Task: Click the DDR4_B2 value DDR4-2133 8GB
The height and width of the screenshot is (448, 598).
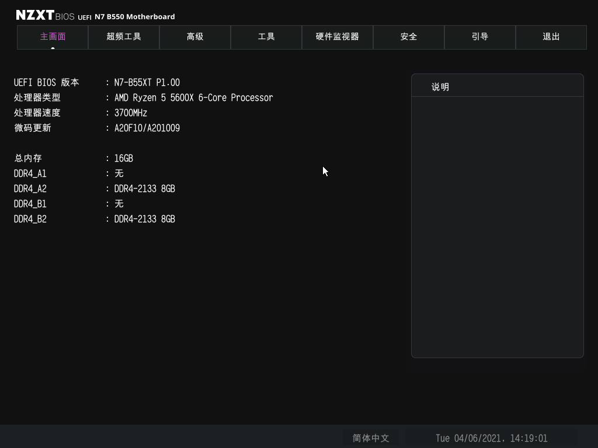Action: coord(145,219)
